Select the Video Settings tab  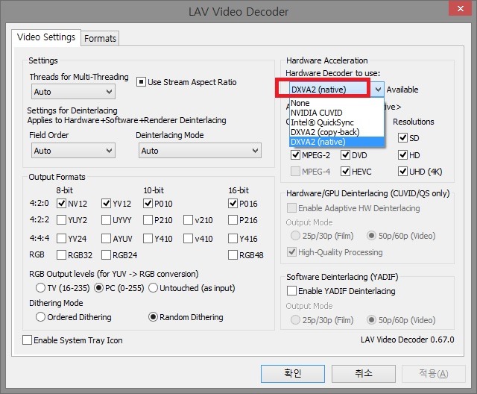[x=46, y=37]
